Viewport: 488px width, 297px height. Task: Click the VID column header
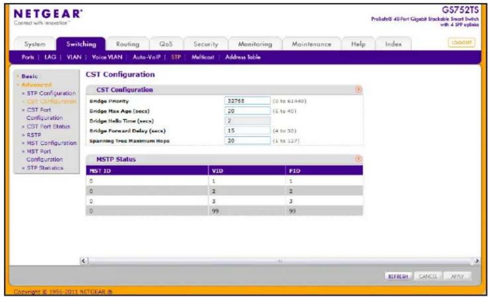point(247,170)
